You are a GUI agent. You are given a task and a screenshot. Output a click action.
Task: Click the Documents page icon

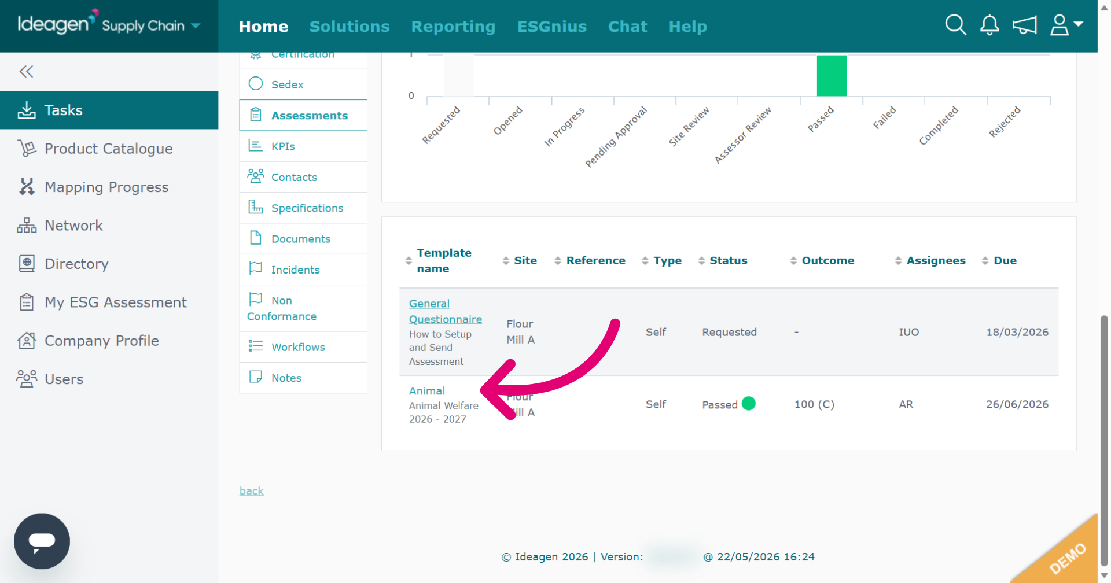click(x=256, y=238)
